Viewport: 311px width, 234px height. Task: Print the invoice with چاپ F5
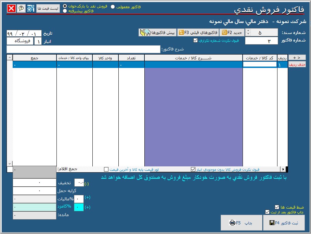pyautogui.click(x=241, y=223)
